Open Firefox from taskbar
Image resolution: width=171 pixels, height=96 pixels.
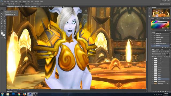point(24,94)
